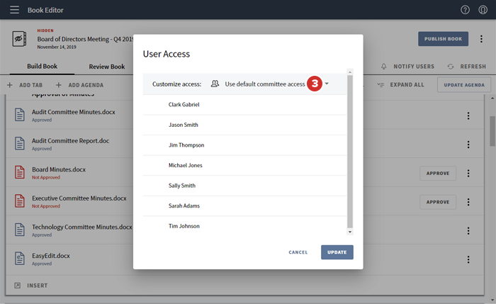Screen dimensions: 496x304
Task: Click the Publish Book button
Action: pos(443,40)
